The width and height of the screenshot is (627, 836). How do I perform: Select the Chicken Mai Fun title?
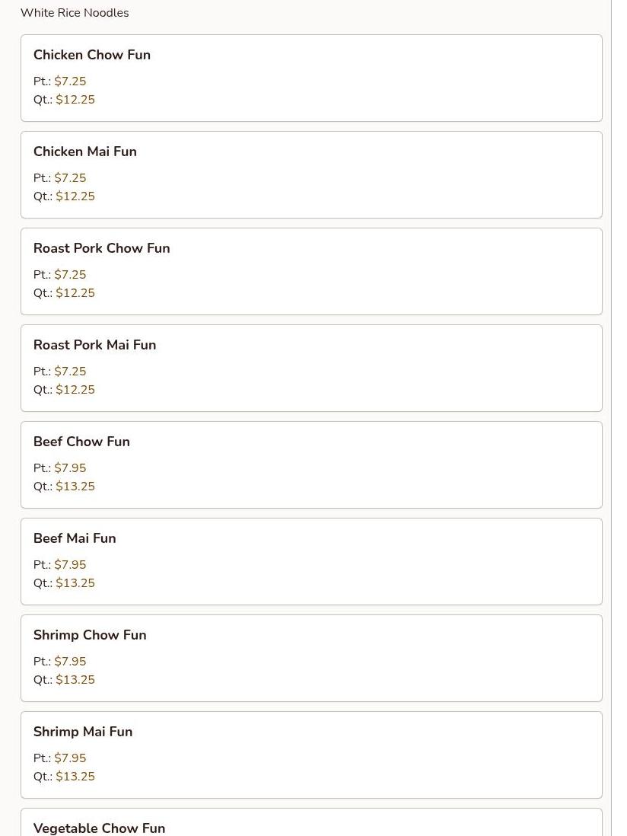coord(85,152)
